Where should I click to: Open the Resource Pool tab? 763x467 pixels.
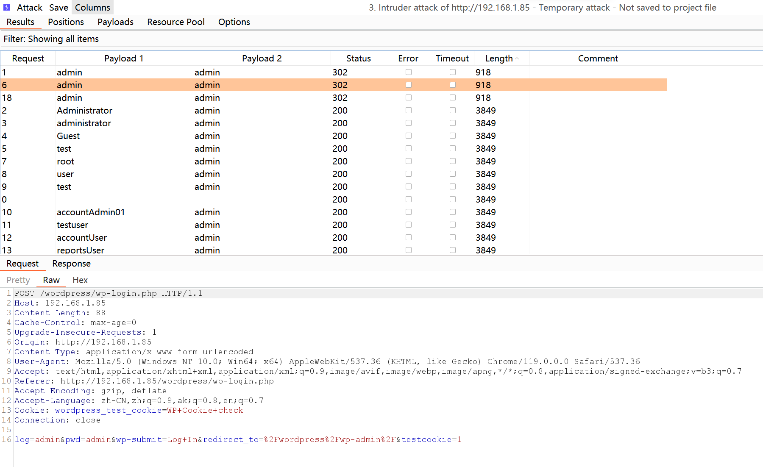tap(176, 22)
